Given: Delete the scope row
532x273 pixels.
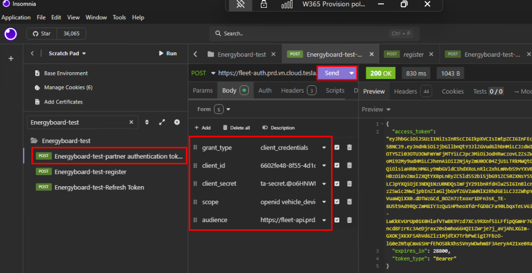Looking at the screenshot, I should pyautogui.click(x=350, y=202).
